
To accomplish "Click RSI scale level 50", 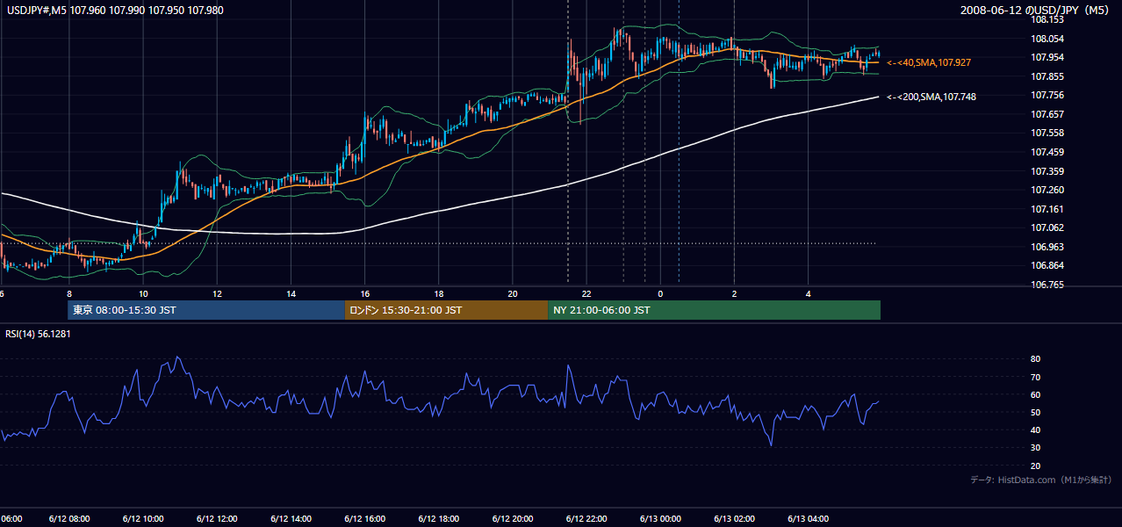I will click(1035, 412).
